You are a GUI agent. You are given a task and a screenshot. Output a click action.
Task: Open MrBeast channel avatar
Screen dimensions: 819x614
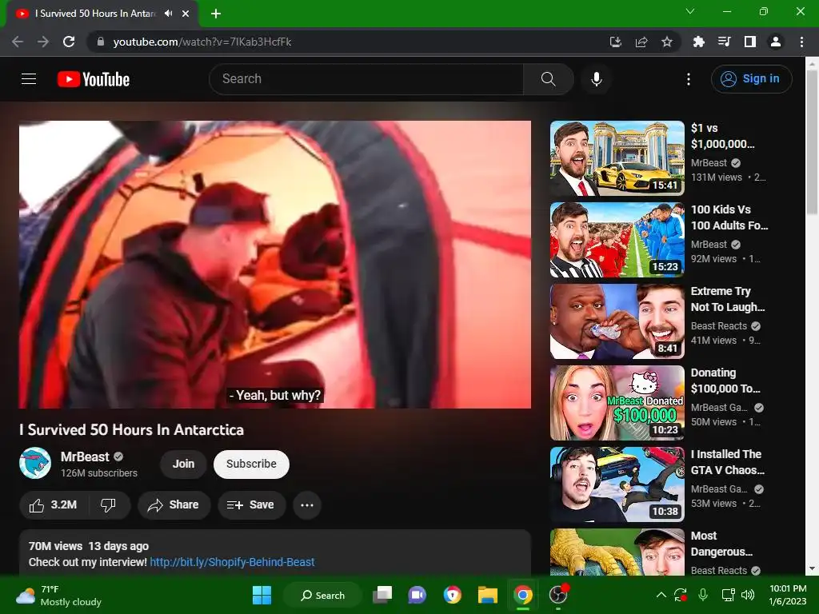pyautogui.click(x=35, y=463)
